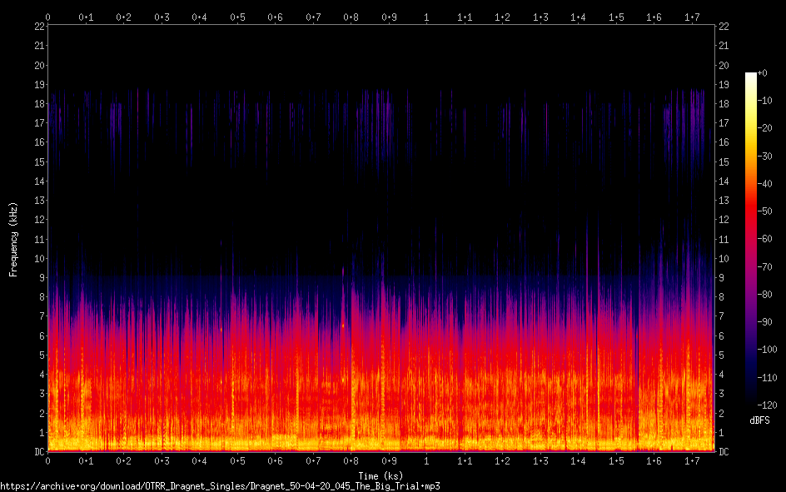Click the 22 label on left frequency axis
This screenshot has width=786, height=492.
click(x=39, y=27)
